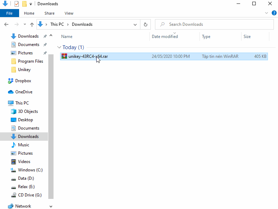
Task: Open 3D Objects folder
Action: [28, 111]
